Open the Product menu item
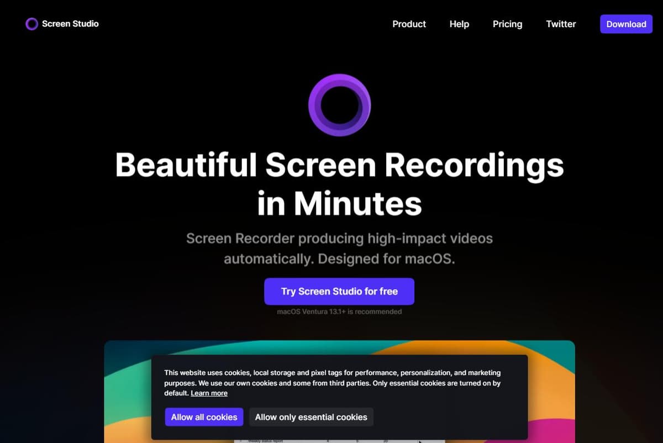 click(x=409, y=24)
